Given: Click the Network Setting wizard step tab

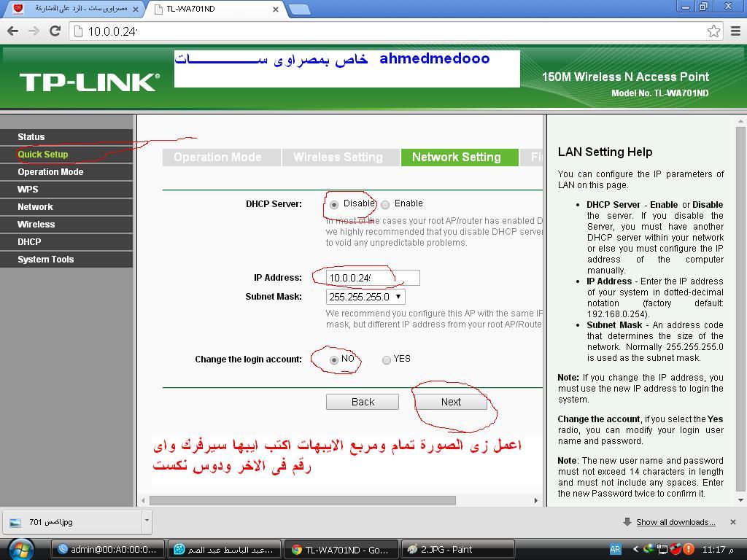Looking at the screenshot, I should coord(460,157).
